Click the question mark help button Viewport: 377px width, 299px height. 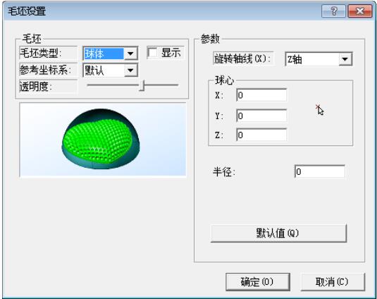(333, 11)
